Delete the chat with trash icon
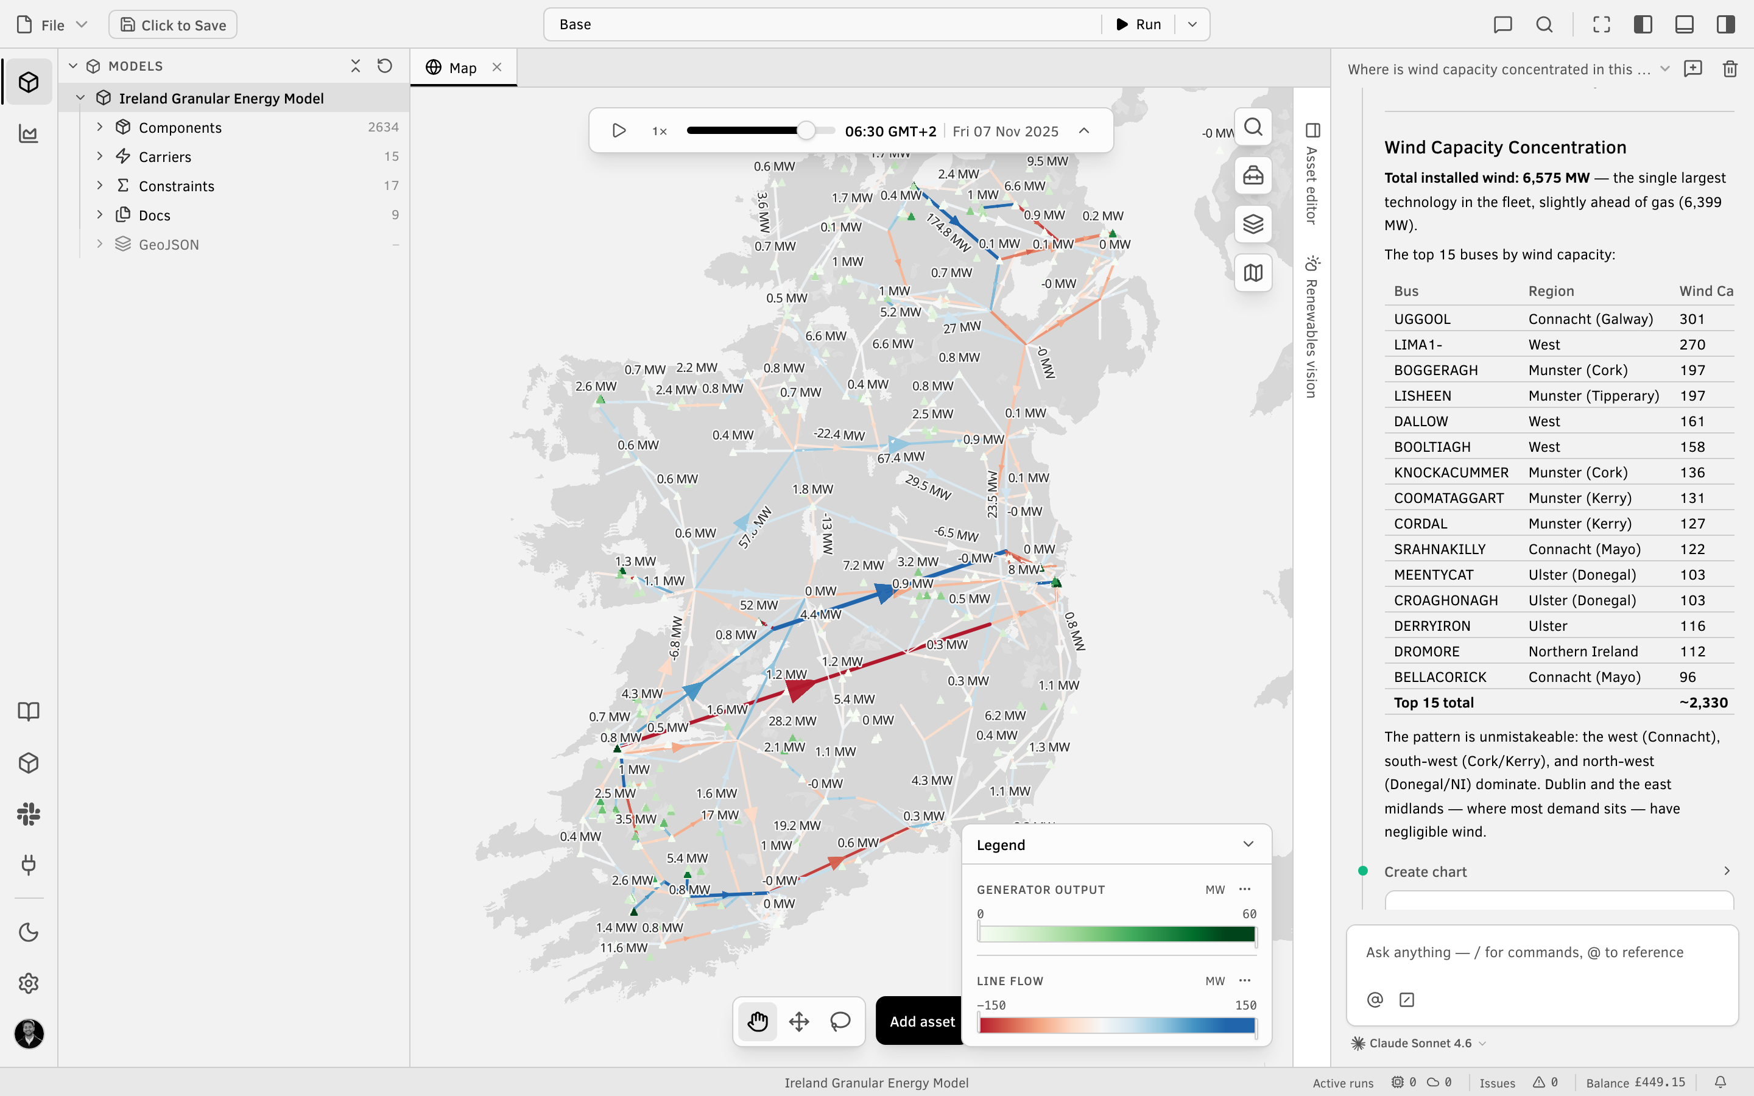This screenshot has height=1096, width=1754. [1730, 69]
